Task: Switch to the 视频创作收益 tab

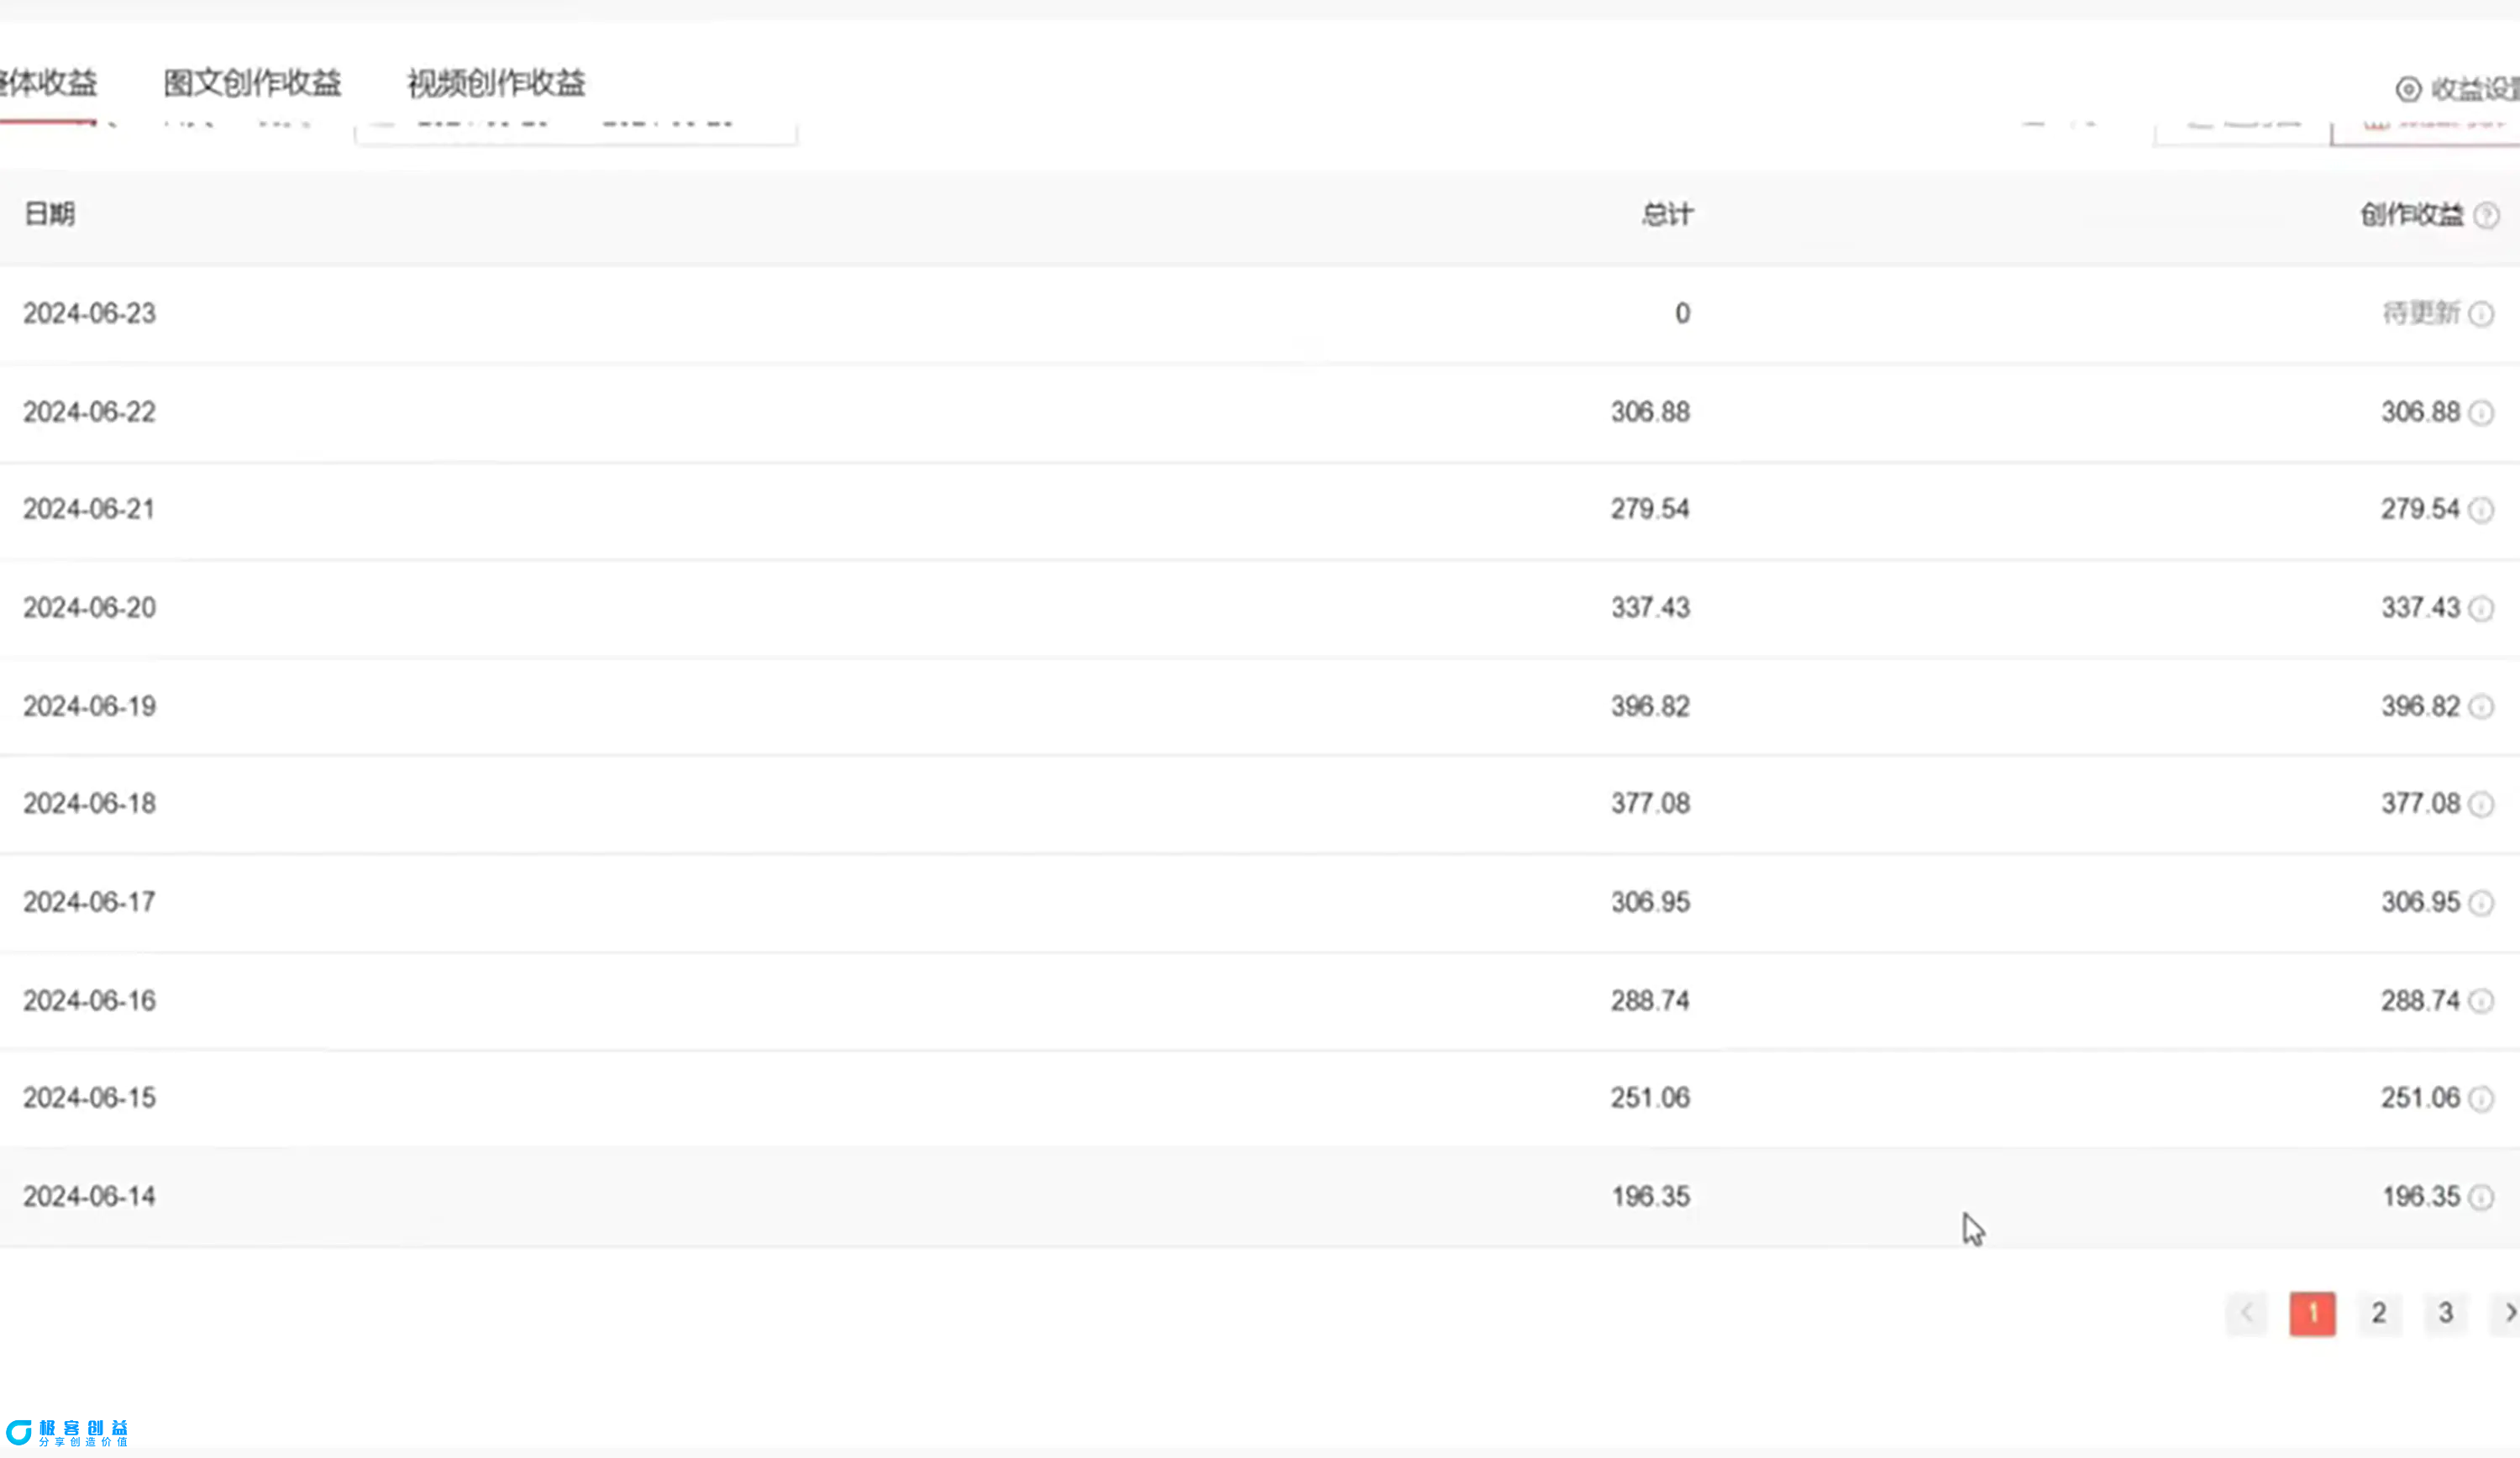Action: (496, 83)
